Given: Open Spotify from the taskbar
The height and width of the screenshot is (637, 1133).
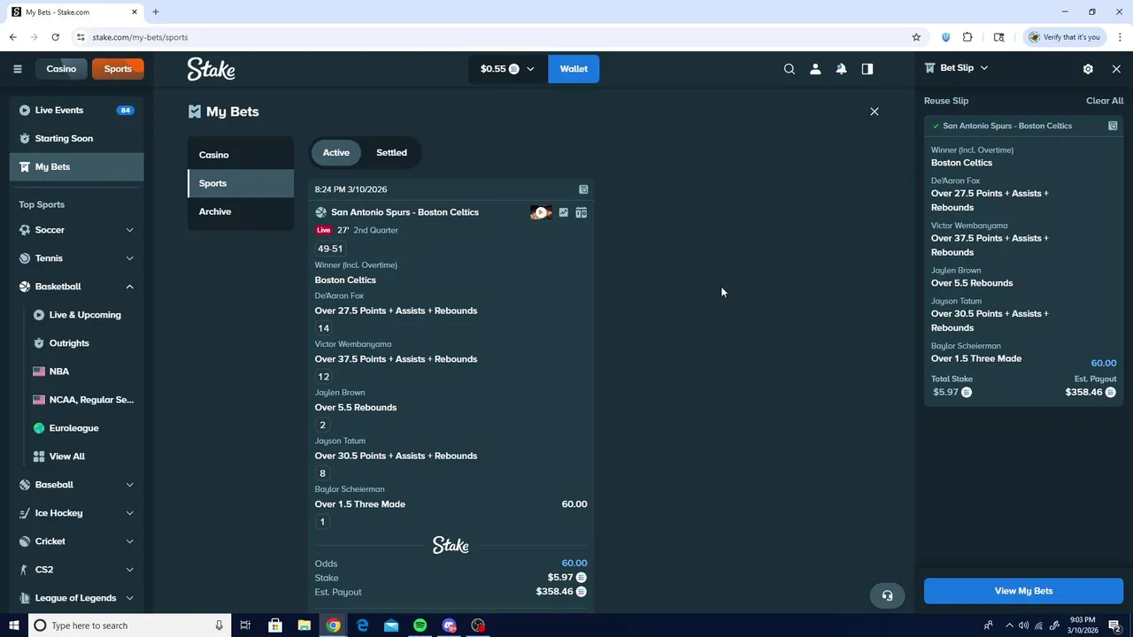Looking at the screenshot, I should (x=420, y=625).
